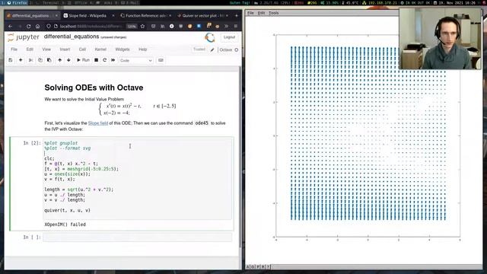Viewport: 487px width, 274px height.
Task: Open the Slope field hyperlink
Action: tap(98, 123)
